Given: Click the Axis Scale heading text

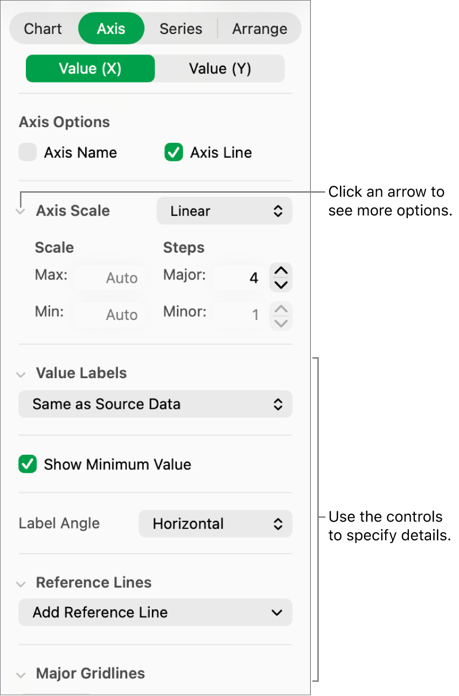Looking at the screenshot, I should [x=73, y=211].
